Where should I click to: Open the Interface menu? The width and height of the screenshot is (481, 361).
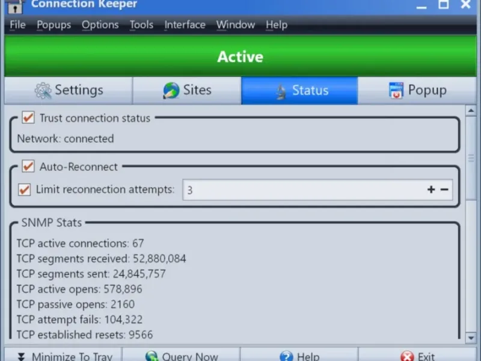[185, 25]
